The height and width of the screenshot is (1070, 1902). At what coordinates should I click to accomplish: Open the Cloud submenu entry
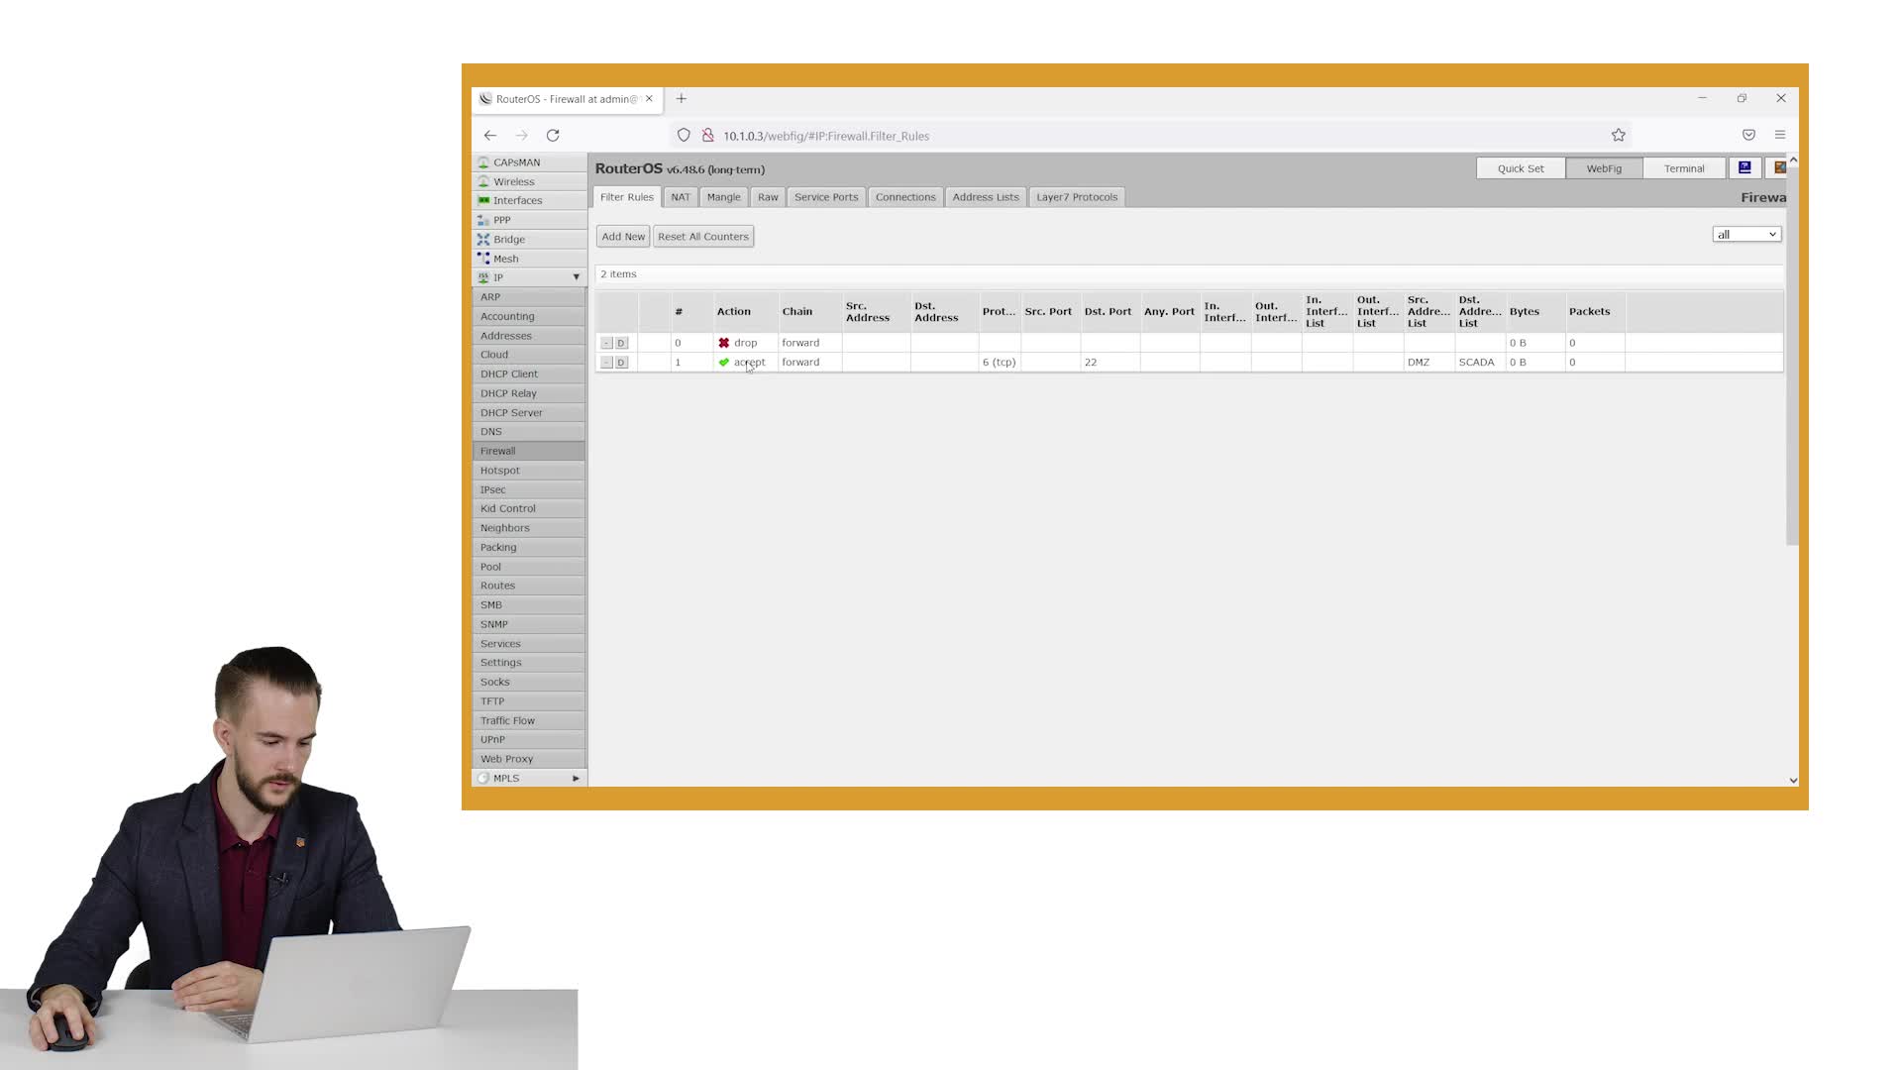[x=529, y=355]
